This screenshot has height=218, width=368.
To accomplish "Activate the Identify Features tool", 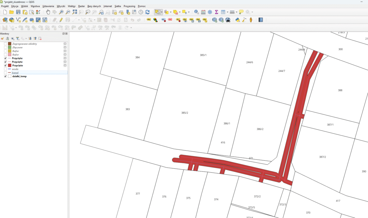I will click(x=197, y=12).
